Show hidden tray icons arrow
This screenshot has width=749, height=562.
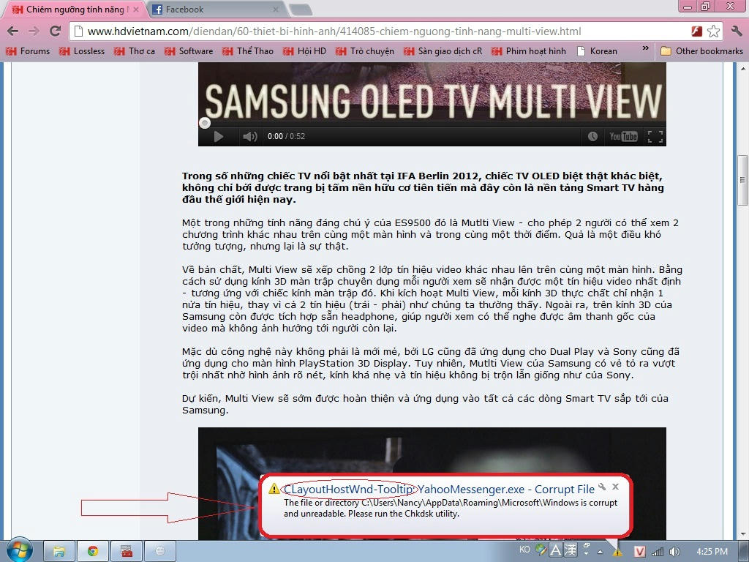coord(601,552)
